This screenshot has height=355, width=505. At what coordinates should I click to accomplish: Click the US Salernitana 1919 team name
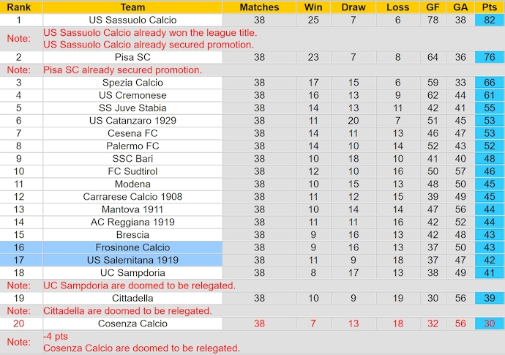click(132, 260)
